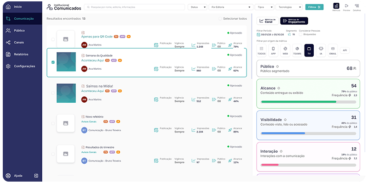
Task: Open Ajuda in sidebar
Action: pos(18,176)
